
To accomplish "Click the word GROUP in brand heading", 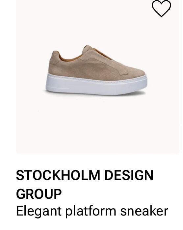I will point(39,193).
